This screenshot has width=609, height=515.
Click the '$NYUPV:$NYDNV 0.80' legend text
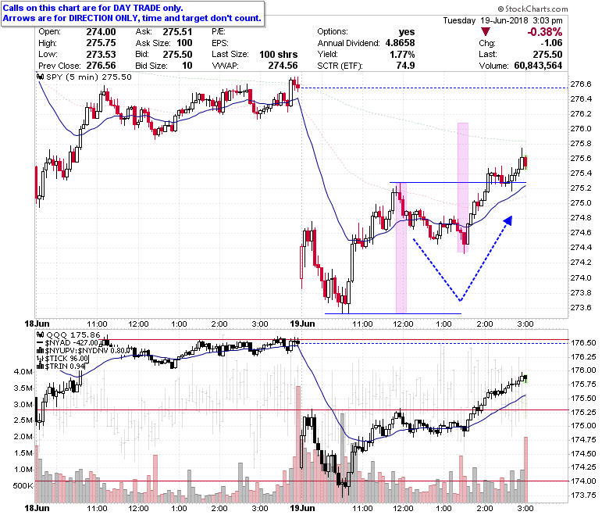tap(84, 351)
